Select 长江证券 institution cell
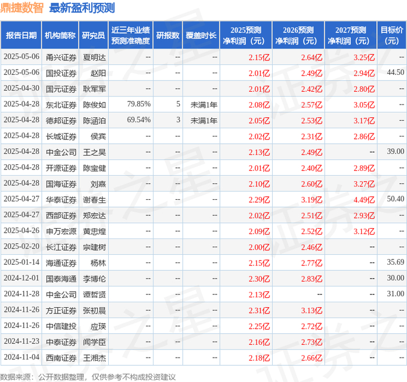This screenshot has height=382, width=407. [x=61, y=247]
